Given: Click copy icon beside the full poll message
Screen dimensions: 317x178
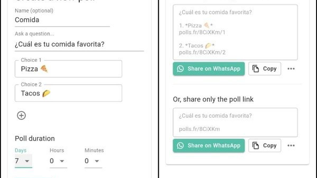Looking at the screenshot, I should click(255, 69).
